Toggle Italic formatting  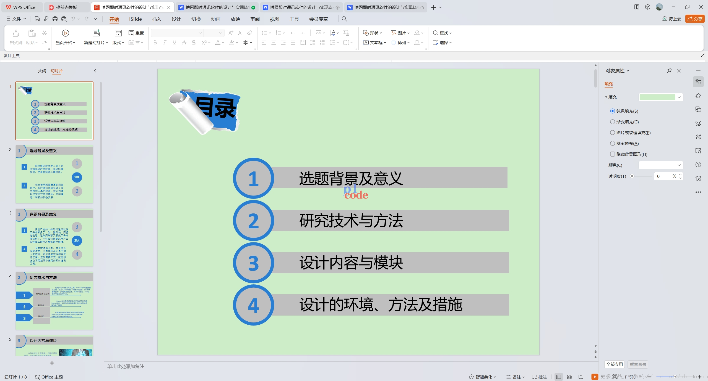click(x=165, y=43)
